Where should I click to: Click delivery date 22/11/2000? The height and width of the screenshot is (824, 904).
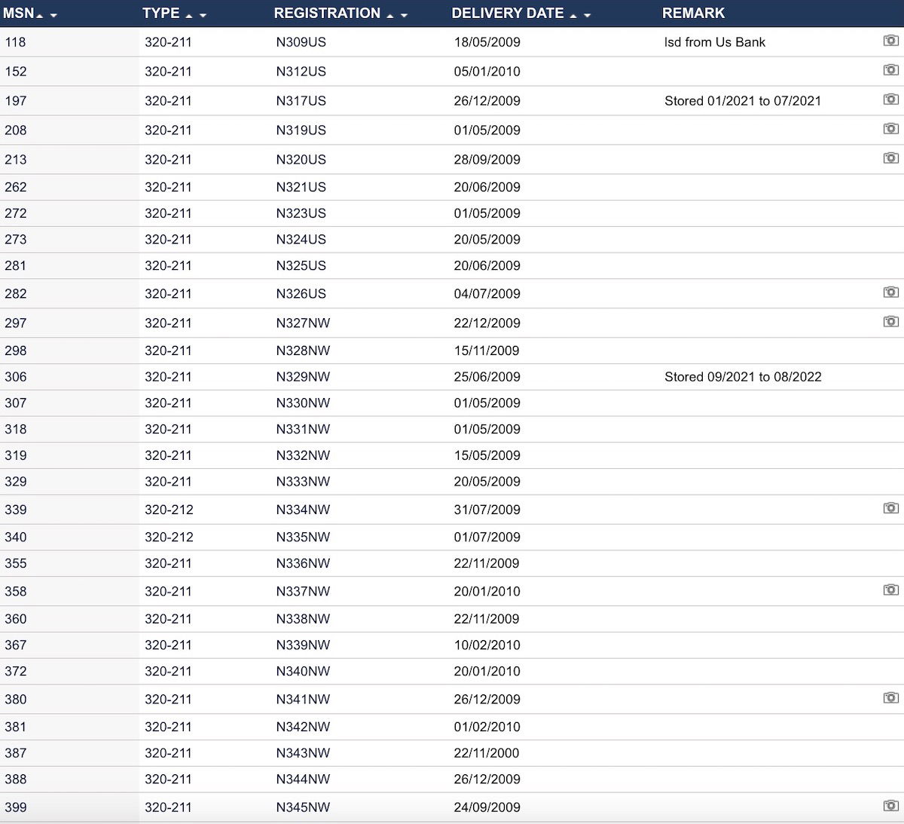click(487, 753)
